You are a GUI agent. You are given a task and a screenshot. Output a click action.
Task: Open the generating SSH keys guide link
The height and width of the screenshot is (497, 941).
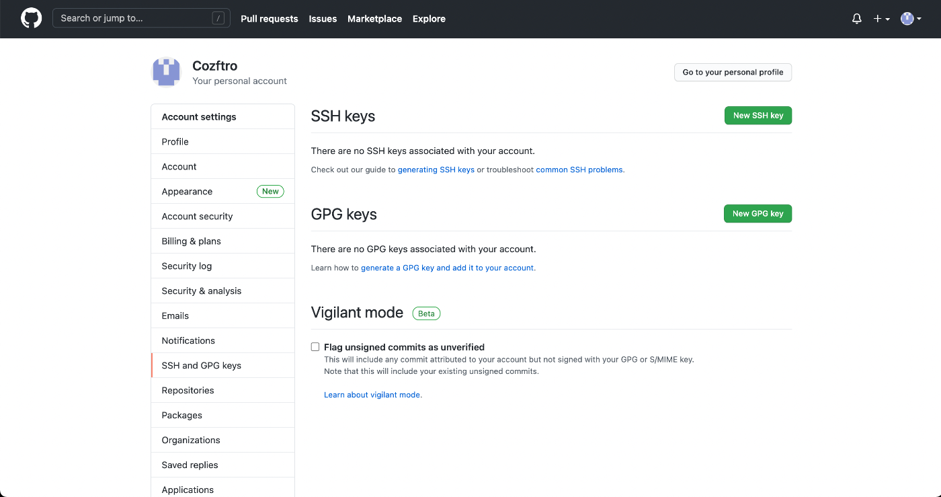pyautogui.click(x=436, y=169)
